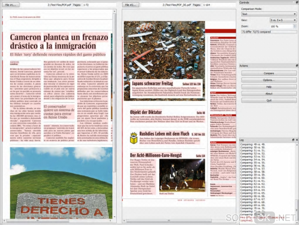Click pull quote 'El conservador quiere un sistema'
The height and width of the screenshot is (225, 299).
point(59,112)
